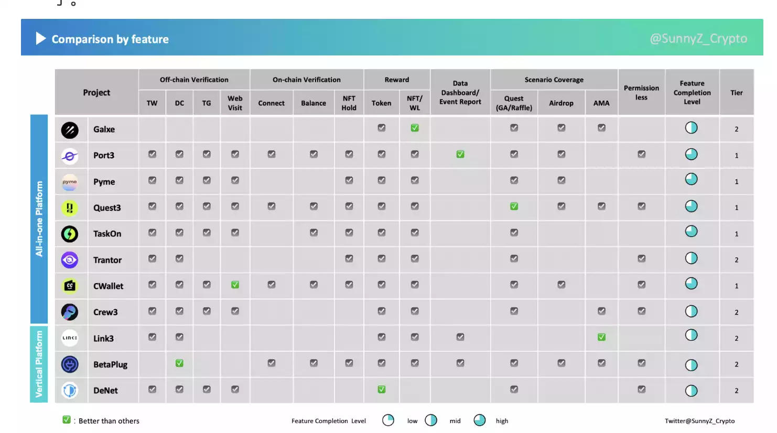The width and height of the screenshot is (777, 433).
Task: Select the All-in-one Platform side tab
Action: pos(39,219)
